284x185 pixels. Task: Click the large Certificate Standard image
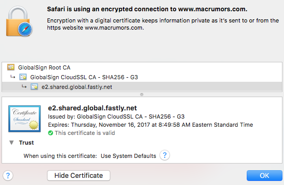point(25,119)
